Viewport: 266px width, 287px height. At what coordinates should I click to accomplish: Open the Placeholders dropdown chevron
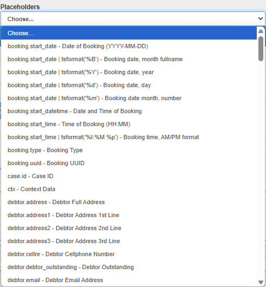coord(261,18)
